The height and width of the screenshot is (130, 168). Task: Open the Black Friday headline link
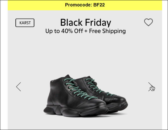tap(86, 22)
